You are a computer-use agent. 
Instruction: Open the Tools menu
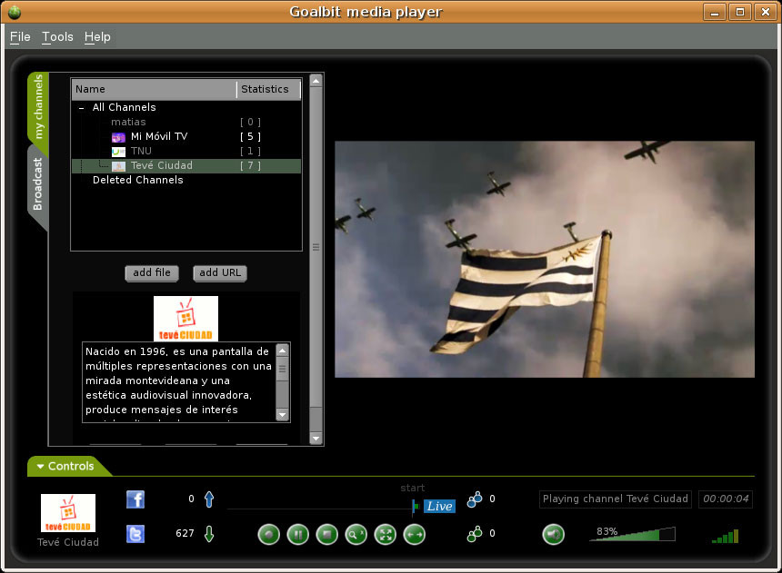coord(57,37)
